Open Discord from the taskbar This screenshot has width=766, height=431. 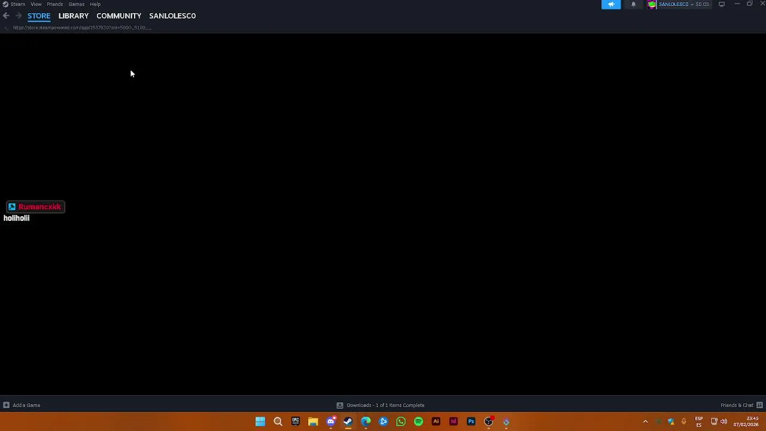pos(330,422)
